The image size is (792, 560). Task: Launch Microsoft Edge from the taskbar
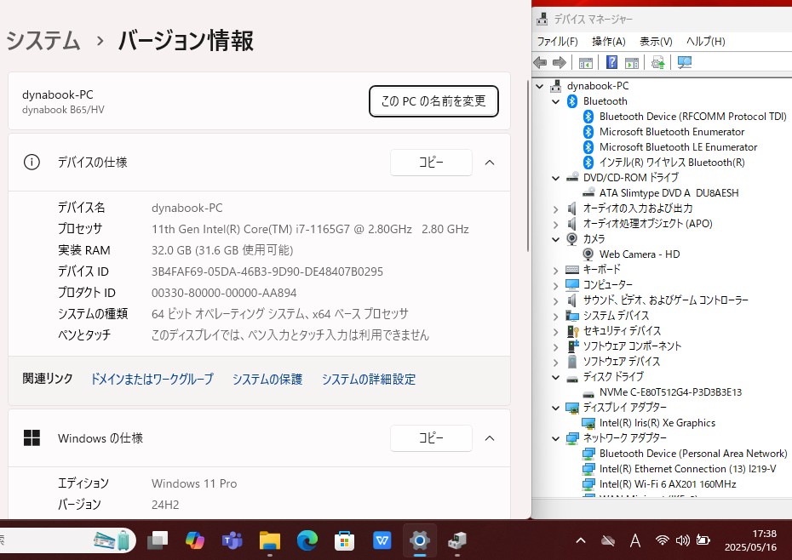307,540
